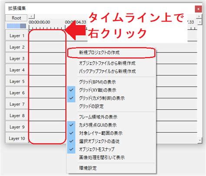The height and width of the screenshot is (176, 206).
Task: Click the timeline scroll right arrow
Action: (199, 16)
